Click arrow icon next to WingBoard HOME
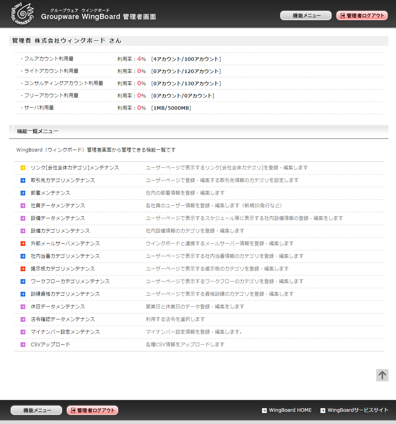Image resolution: width=396 pixels, height=424 pixels. [x=264, y=411]
